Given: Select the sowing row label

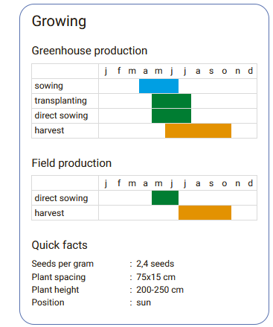Looking at the screenshot, I should pyautogui.click(x=49, y=86).
